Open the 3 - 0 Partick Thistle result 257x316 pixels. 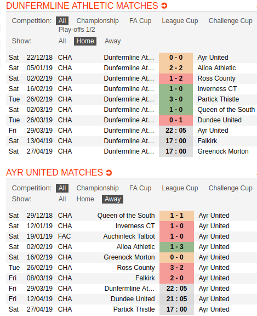pos(176,99)
